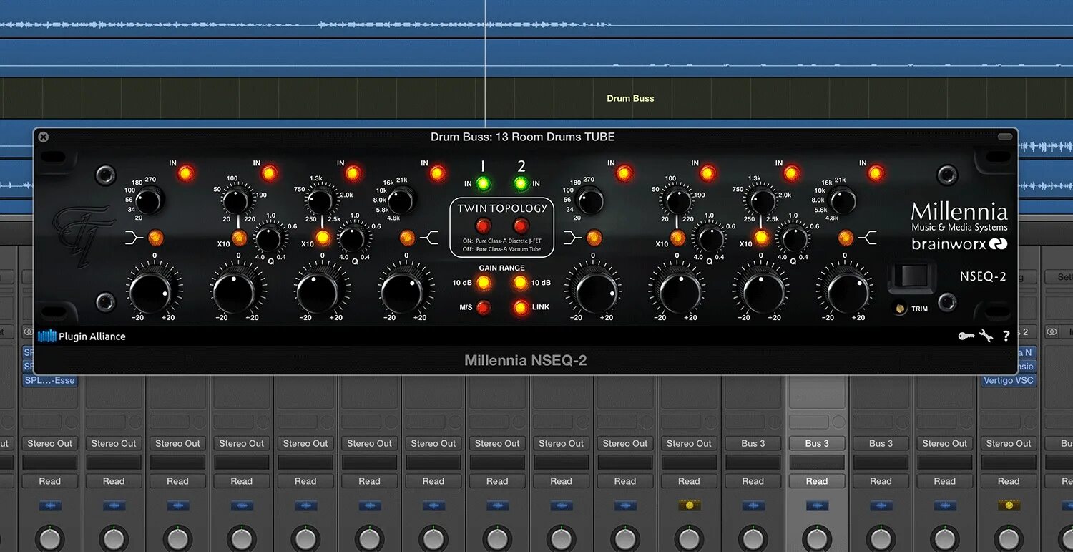The image size is (1073, 552).
Task: Bypass channel 1 with green IN LED
Action: coord(483,184)
